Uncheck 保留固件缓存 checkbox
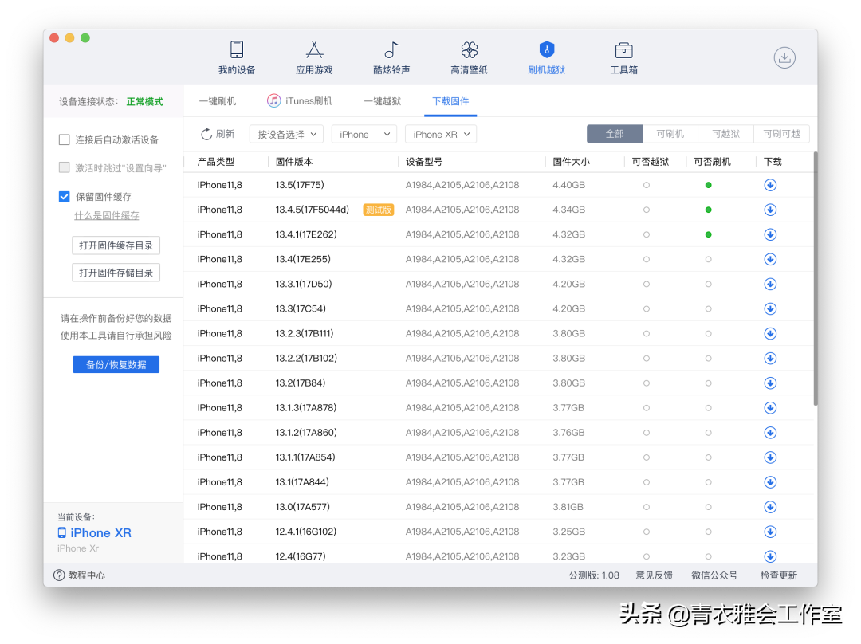Image resolution: width=861 pixels, height=644 pixels. [65, 197]
